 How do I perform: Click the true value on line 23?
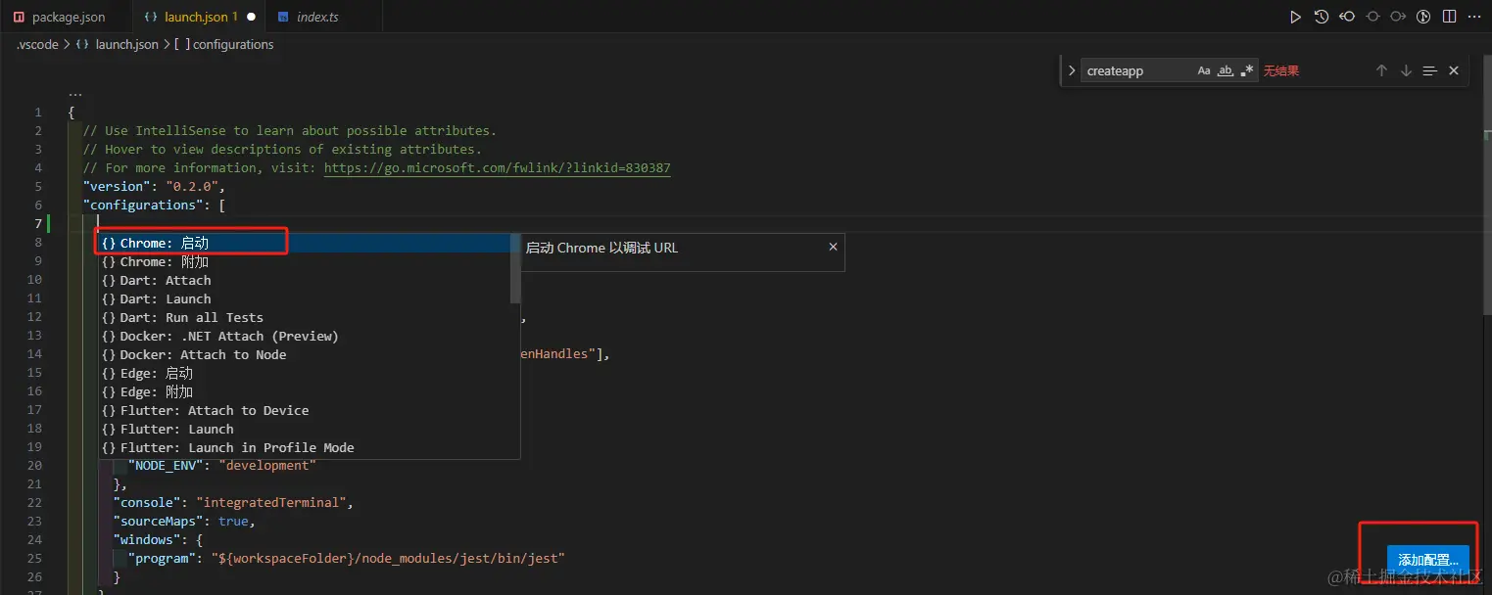pos(233,521)
